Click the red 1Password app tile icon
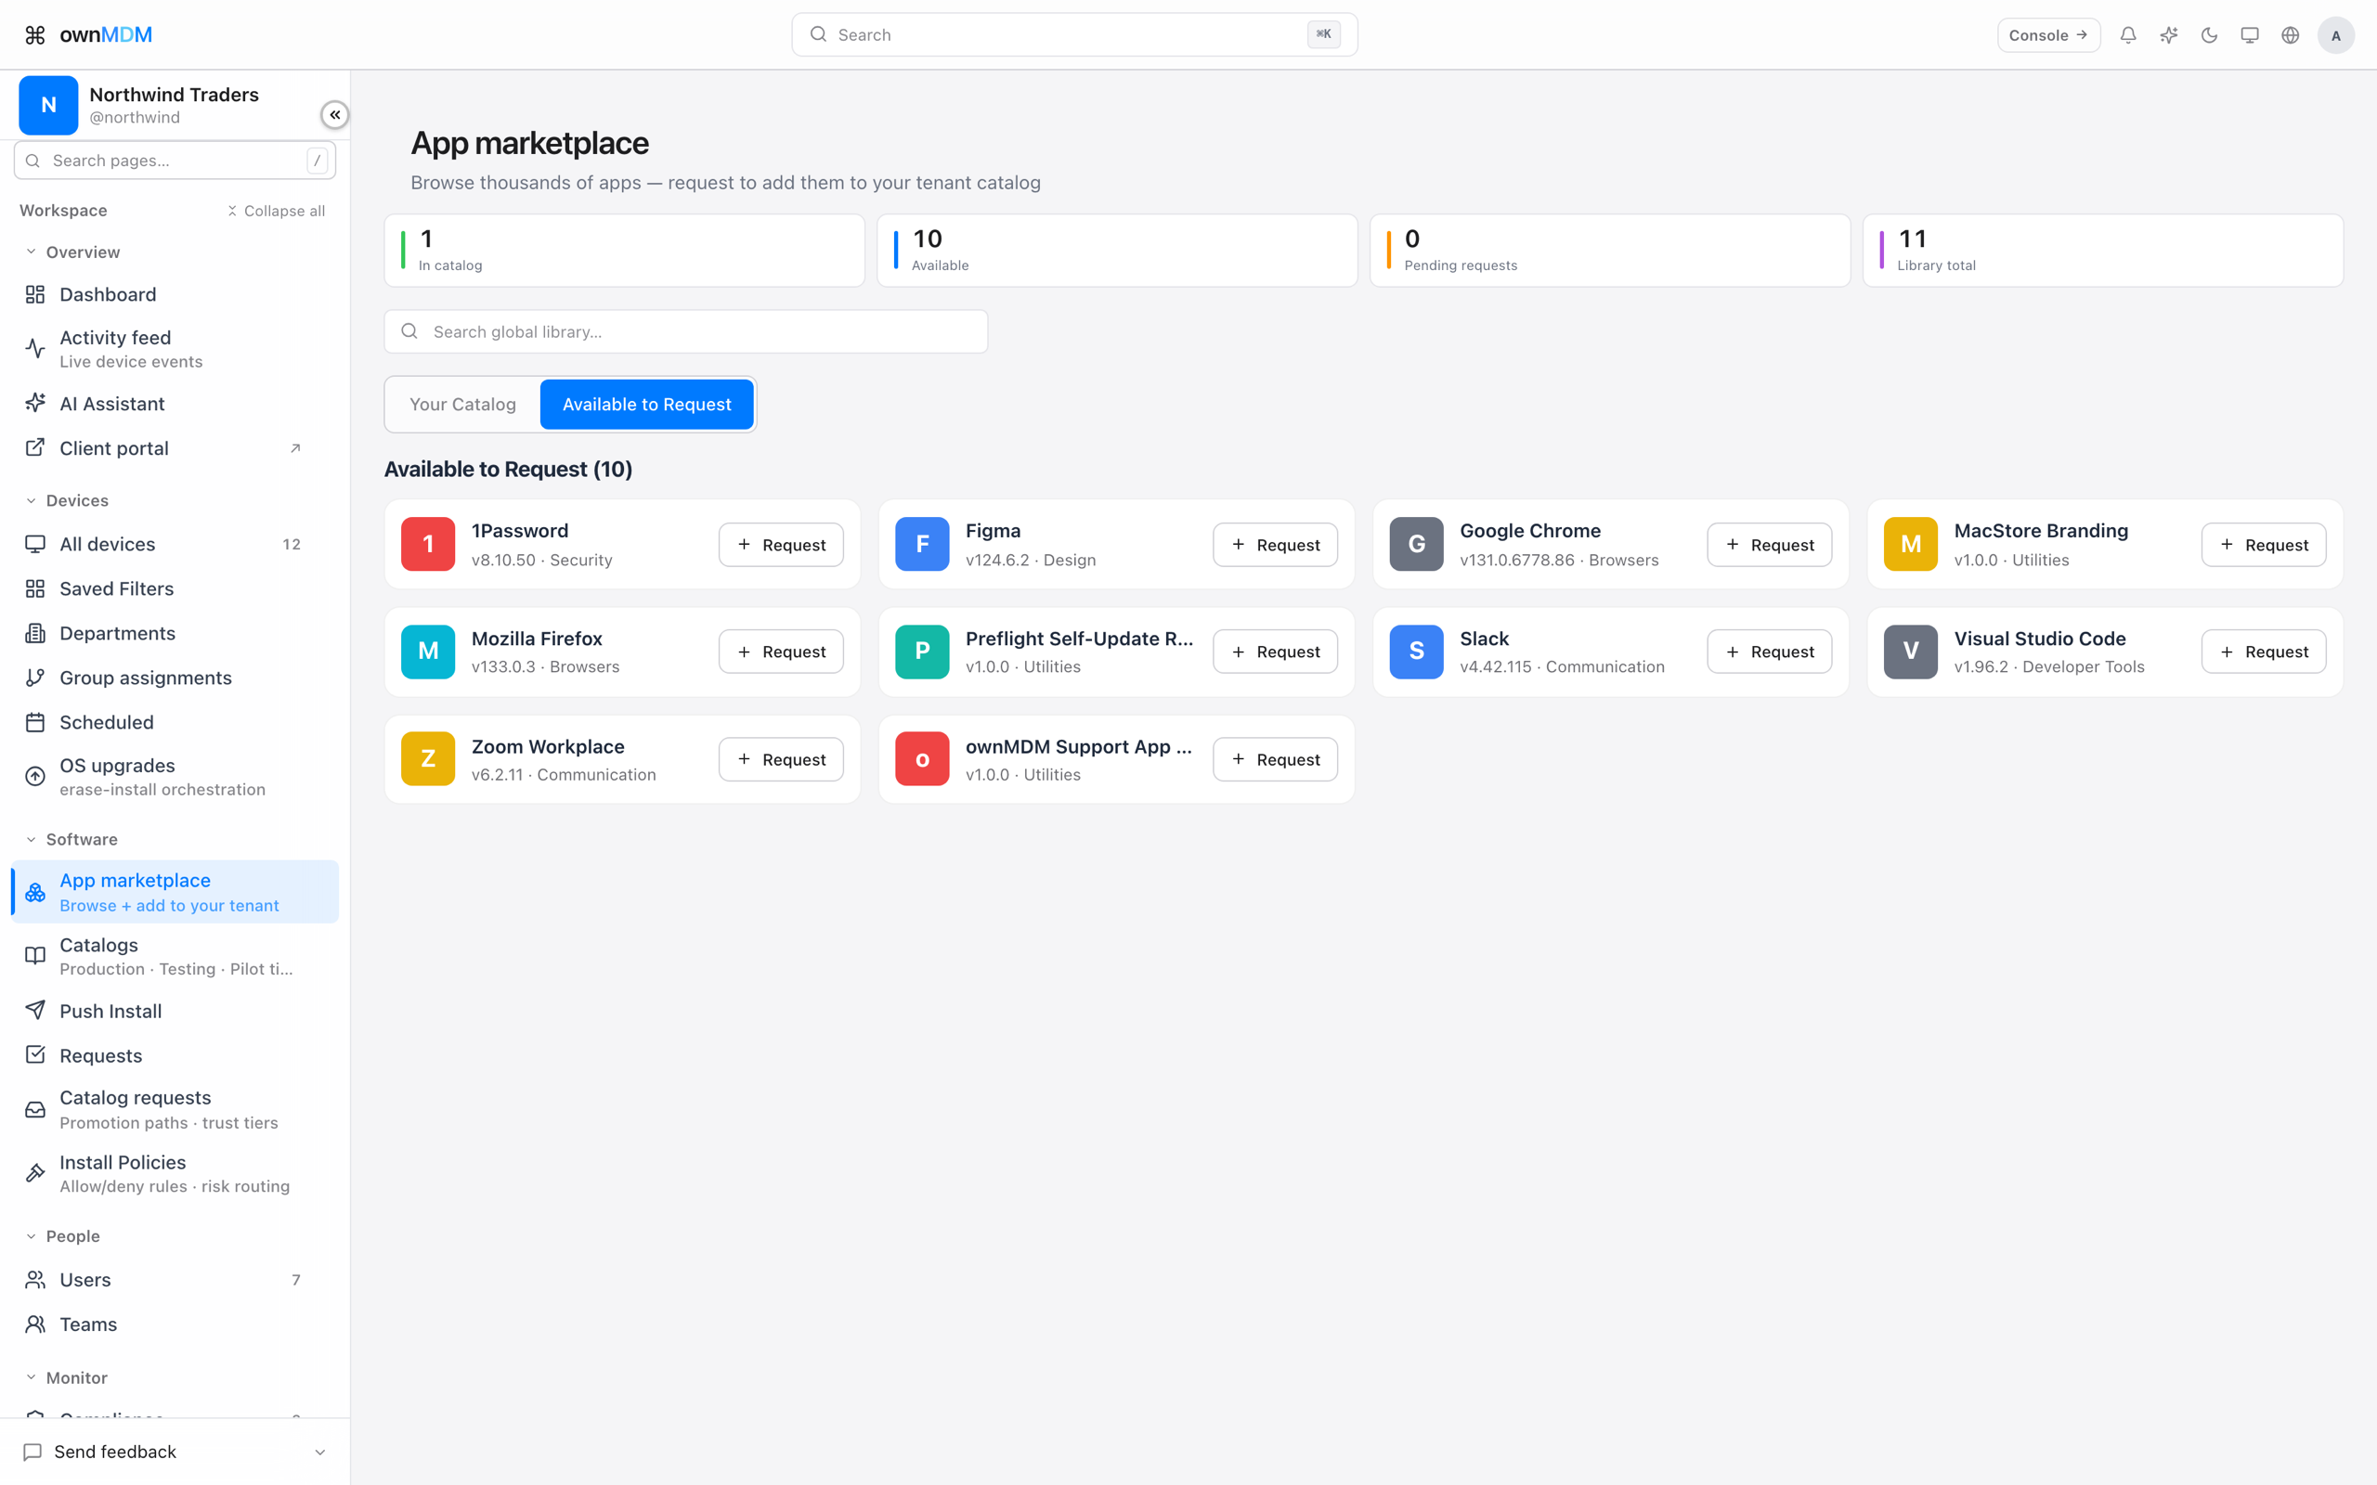2377x1485 pixels. 428,544
